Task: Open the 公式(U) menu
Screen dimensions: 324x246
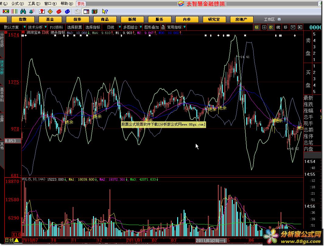Action: 18,4
